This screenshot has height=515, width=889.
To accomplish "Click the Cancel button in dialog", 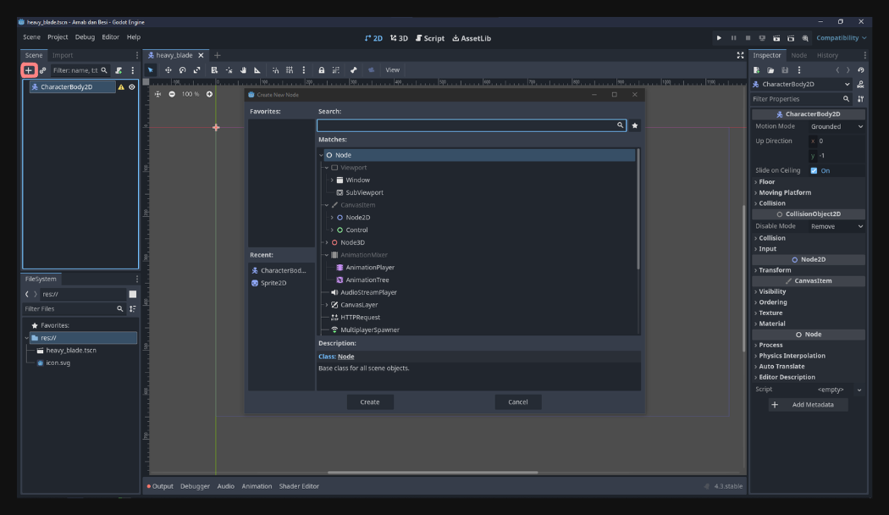I will [x=517, y=401].
